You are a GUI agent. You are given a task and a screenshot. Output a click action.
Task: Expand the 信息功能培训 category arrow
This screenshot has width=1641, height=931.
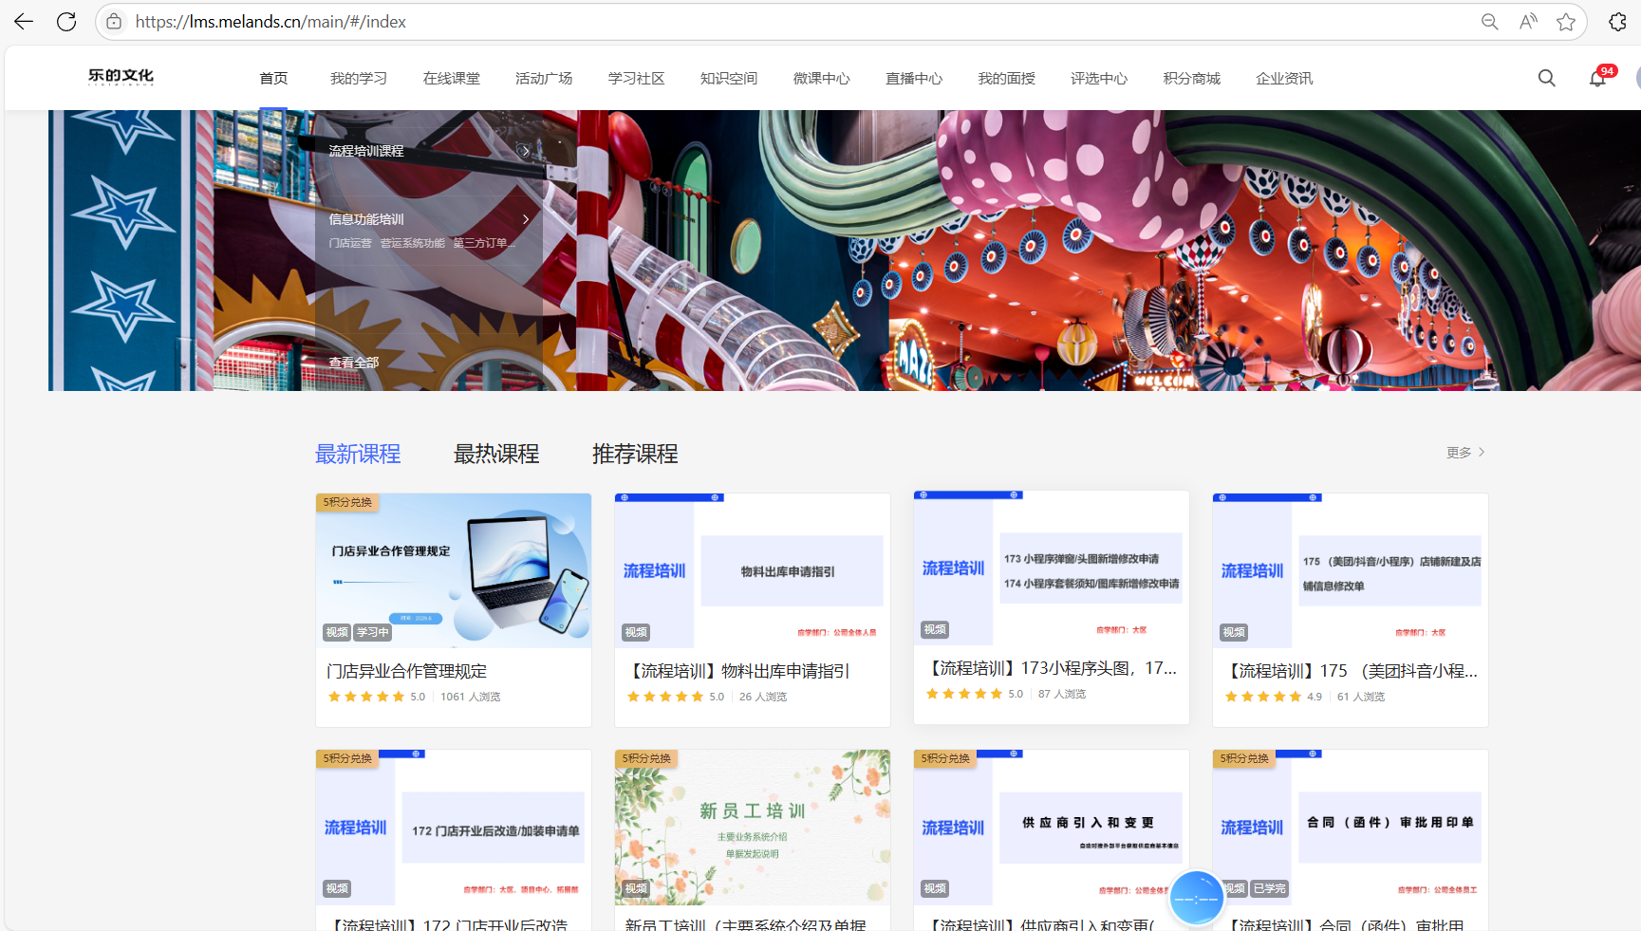click(526, 219)
